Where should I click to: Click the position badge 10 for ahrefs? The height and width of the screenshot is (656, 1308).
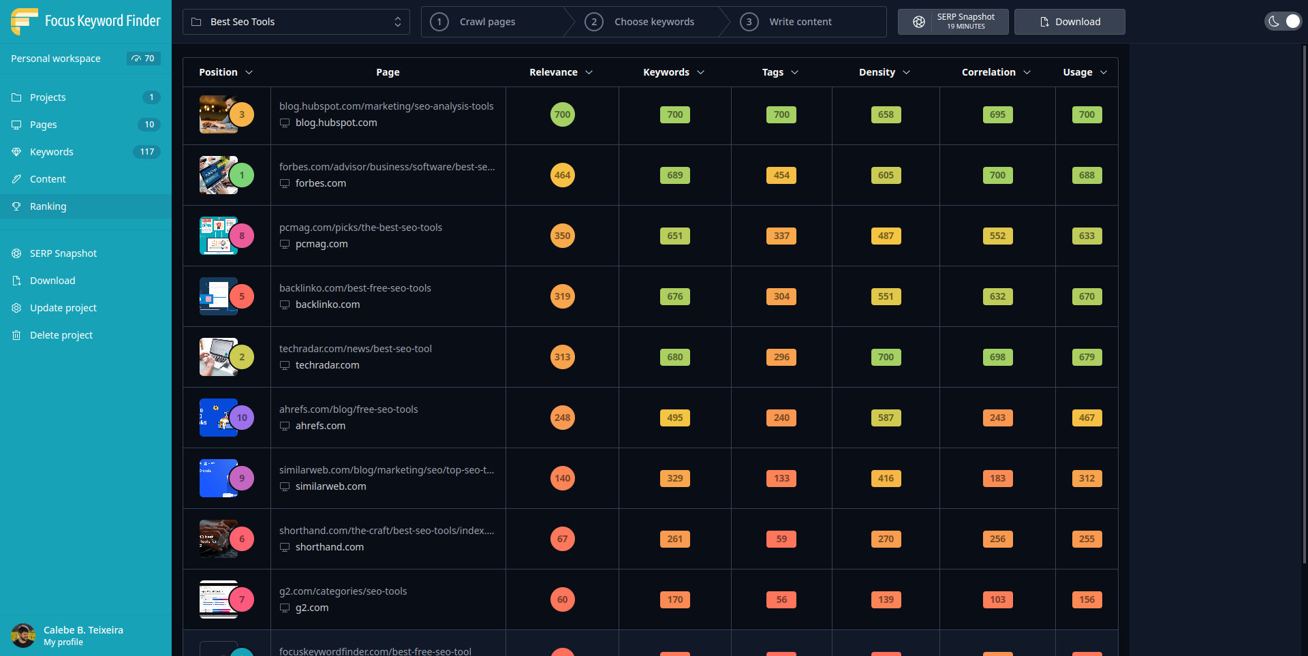241,418
